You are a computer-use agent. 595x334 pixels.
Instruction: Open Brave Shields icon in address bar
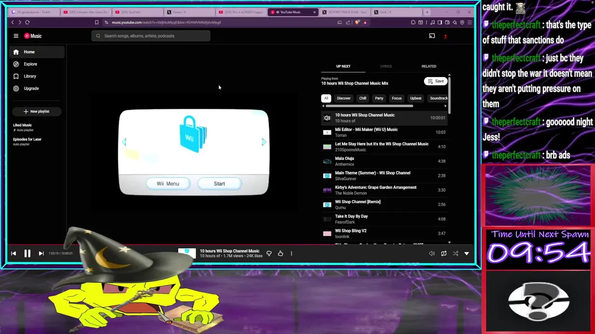point(357,22)
